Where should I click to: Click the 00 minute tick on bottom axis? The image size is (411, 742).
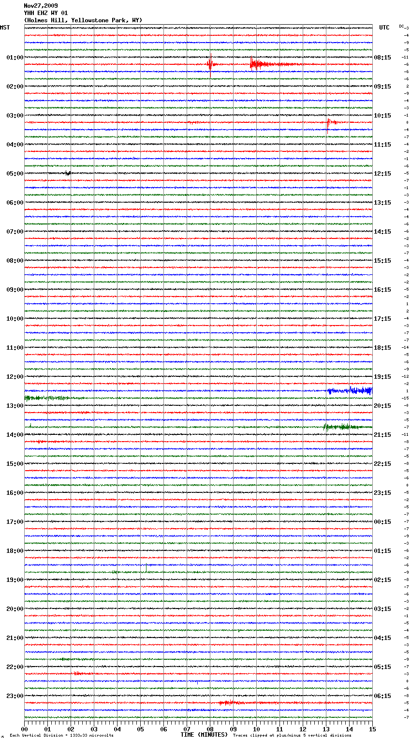[x=24, y=729]
